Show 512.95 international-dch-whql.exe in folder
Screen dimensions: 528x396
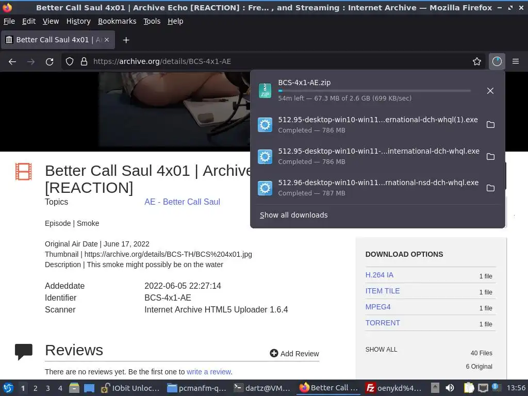491,156
